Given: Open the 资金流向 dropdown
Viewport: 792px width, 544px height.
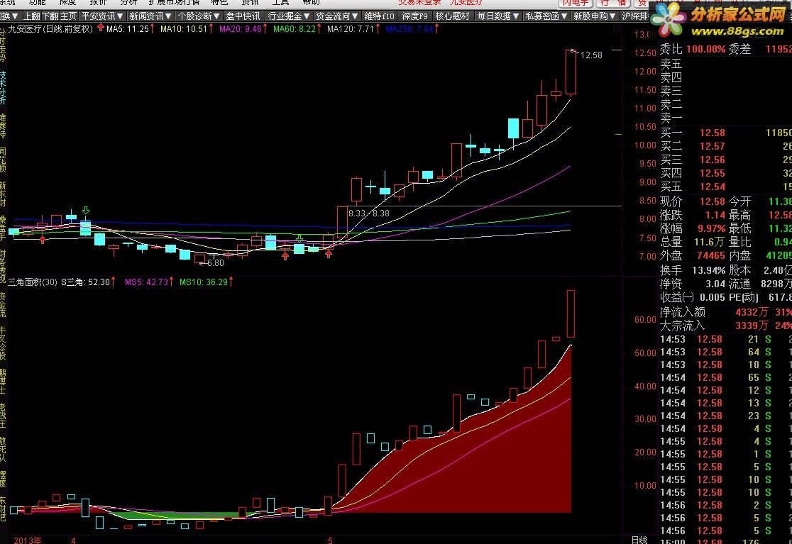Looking at the screenshot, I should click(337, 16).
